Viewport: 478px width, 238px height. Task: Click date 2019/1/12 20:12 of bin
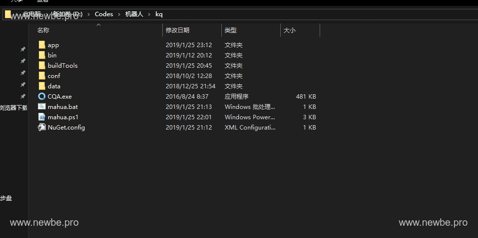189,55
